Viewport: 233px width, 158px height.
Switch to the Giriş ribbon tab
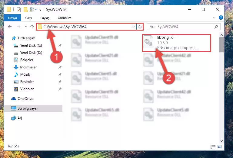tap(28, 18)
